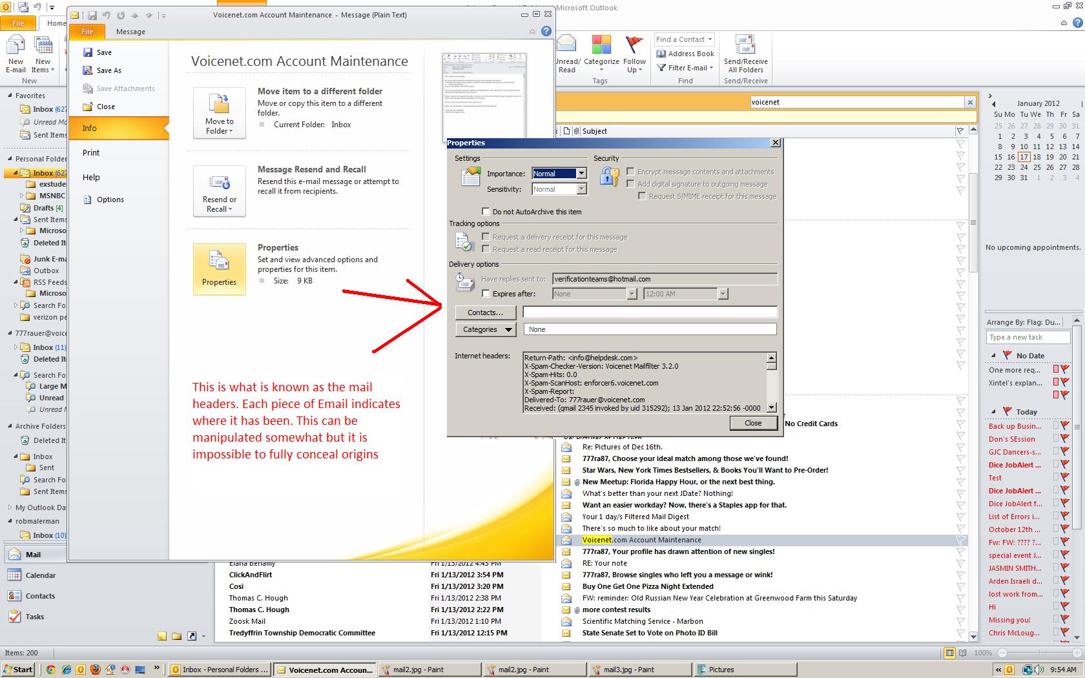Open the Importance dropdown
Viewport: 1085px width, 678px height.
[x=581, y=174]
